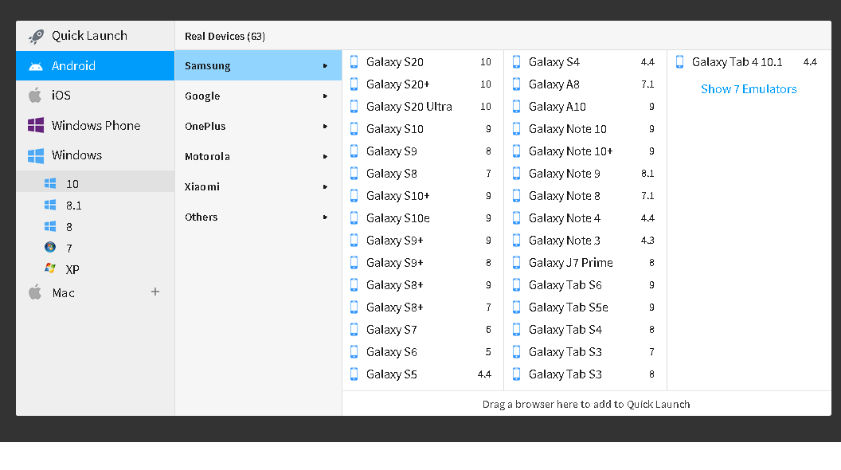Select Windows Phone platform

pyautogui.click(x=96, y=125)
